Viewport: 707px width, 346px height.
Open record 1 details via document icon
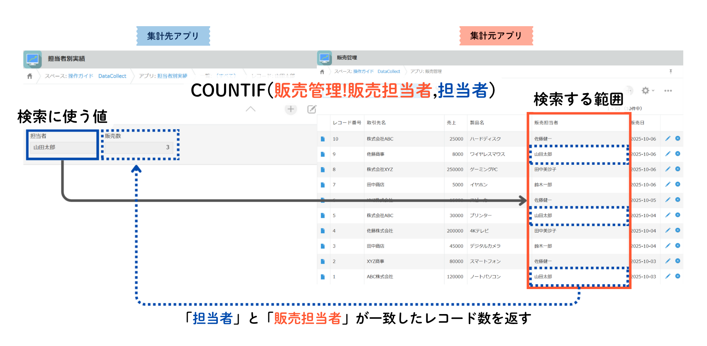pos(323,277)
